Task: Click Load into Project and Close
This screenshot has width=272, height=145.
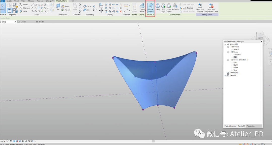Action: click(211, 8)
